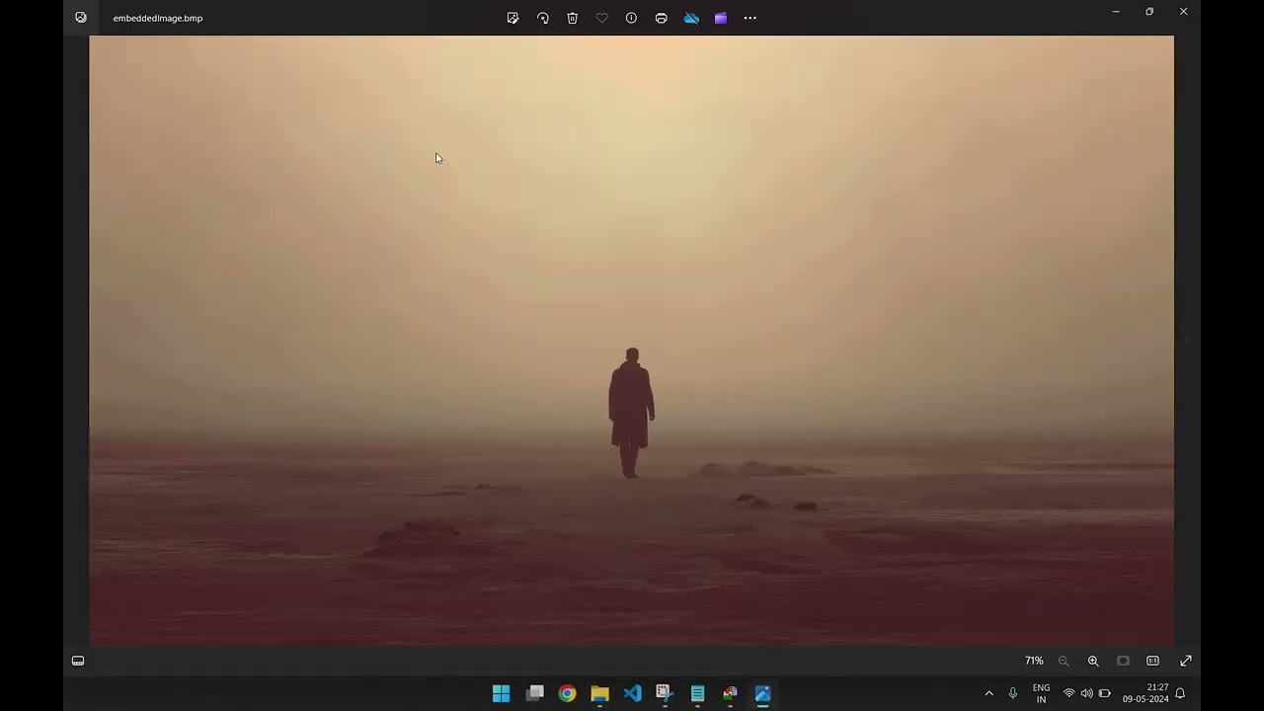Open the Windows Start menu
Screen dimensions: 1264x711
click(x=501, y=693)
